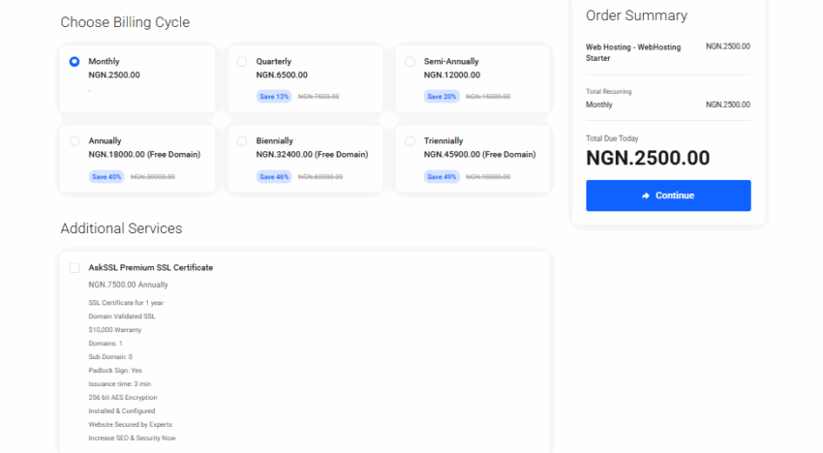This screenshot has height=453, width=823.
Task: Select the Semi-Annually billing radio button
Action: click(410, 61)
